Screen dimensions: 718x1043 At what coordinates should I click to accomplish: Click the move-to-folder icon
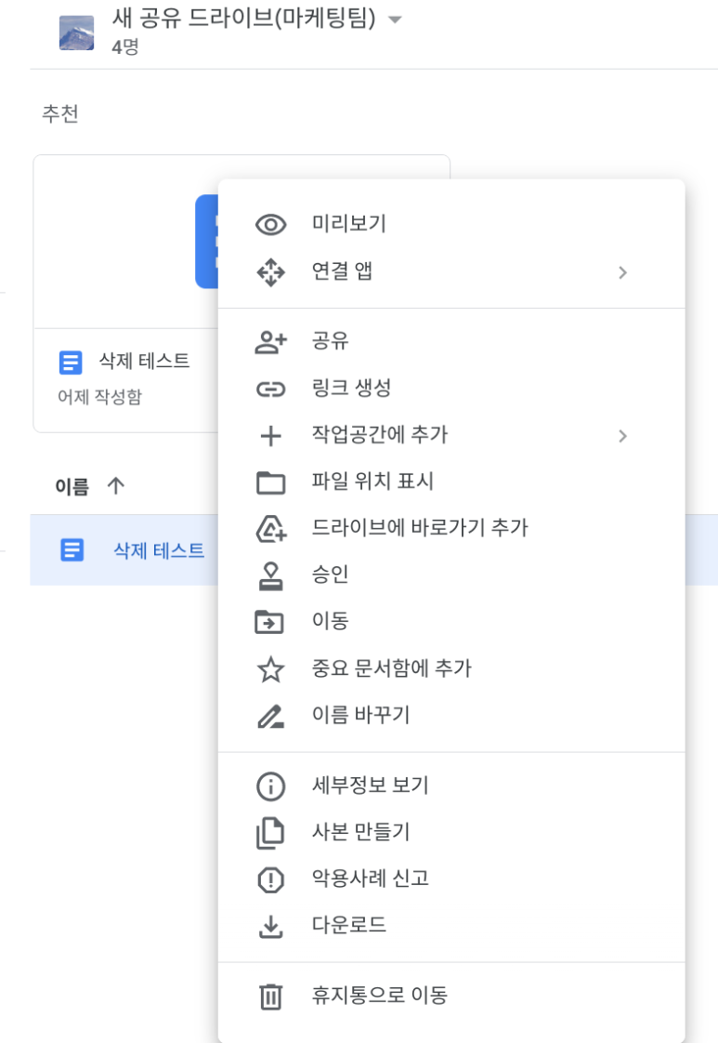point(269,622)
